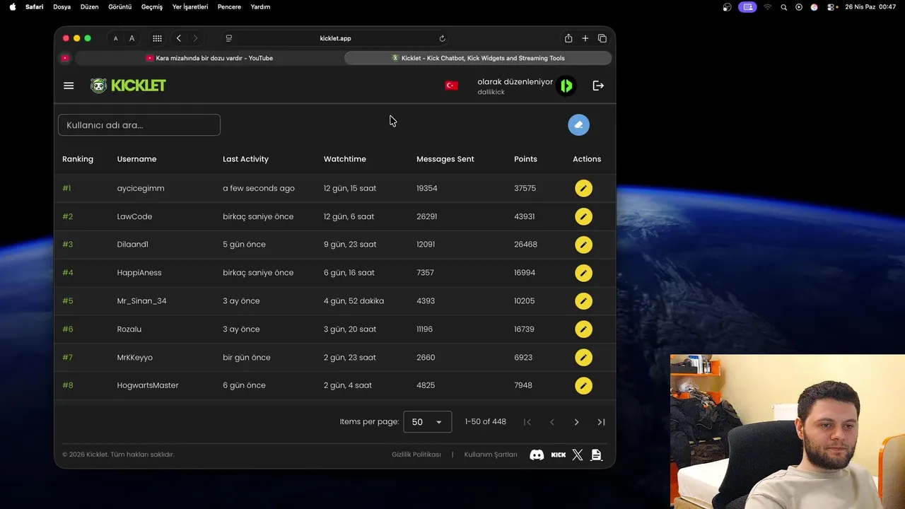905x509 pixels.
Task: Click the blue eraser reset button
Action: coord(578,125)
